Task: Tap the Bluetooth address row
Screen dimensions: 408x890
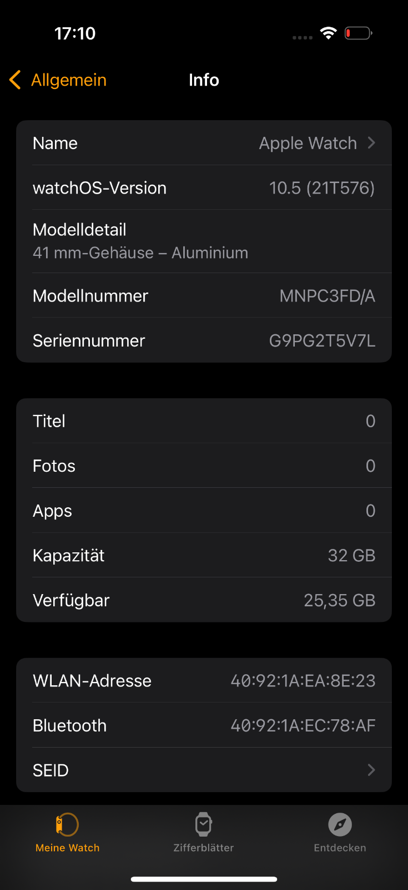Action: coord(204,725)
